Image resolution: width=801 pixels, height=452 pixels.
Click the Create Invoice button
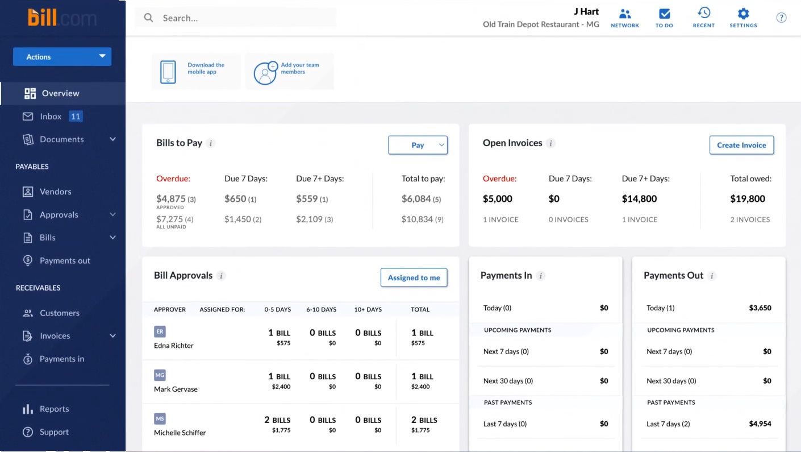pyautogui.click(x=741, y=145)
